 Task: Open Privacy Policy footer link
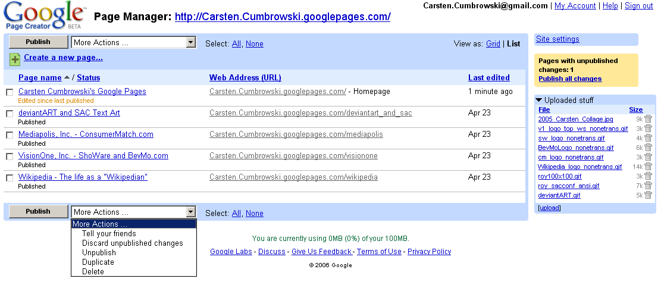[x=429, y=252]
